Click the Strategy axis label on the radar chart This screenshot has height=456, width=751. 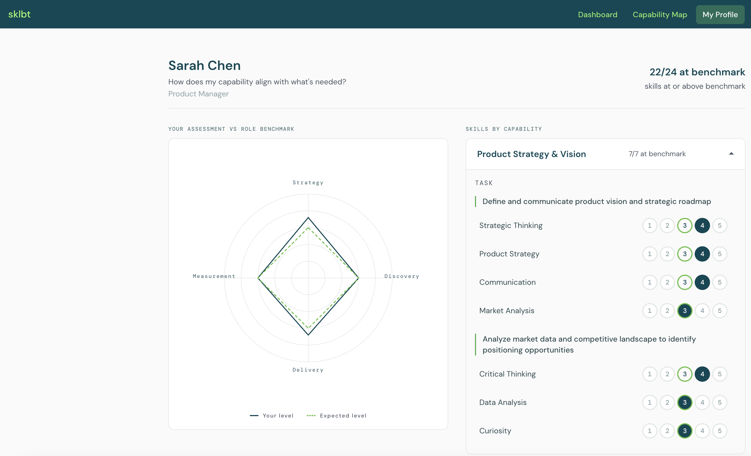click(308, 182)
